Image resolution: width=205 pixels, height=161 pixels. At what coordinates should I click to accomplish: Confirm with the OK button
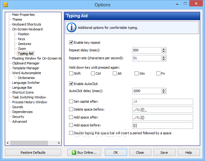pos(116,152)
